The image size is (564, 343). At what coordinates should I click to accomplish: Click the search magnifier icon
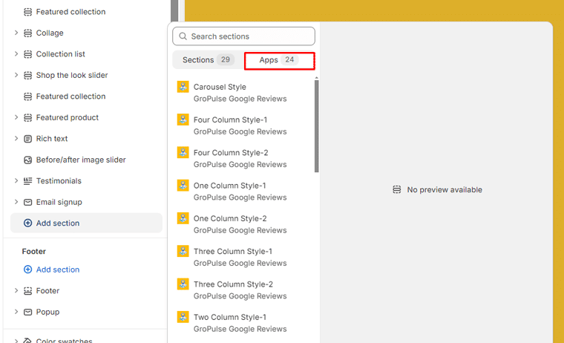(x=183, y=36)
